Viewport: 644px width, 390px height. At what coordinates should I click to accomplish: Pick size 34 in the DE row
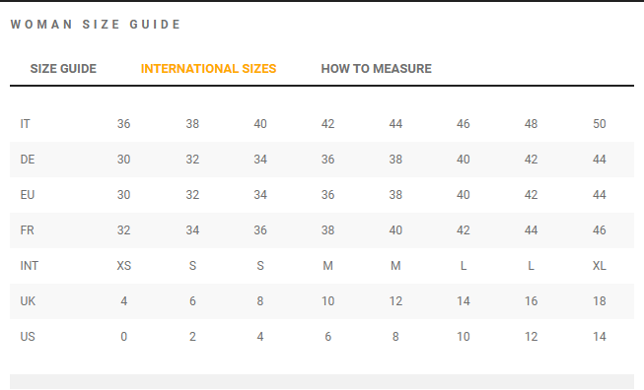[x=260, y=160]
